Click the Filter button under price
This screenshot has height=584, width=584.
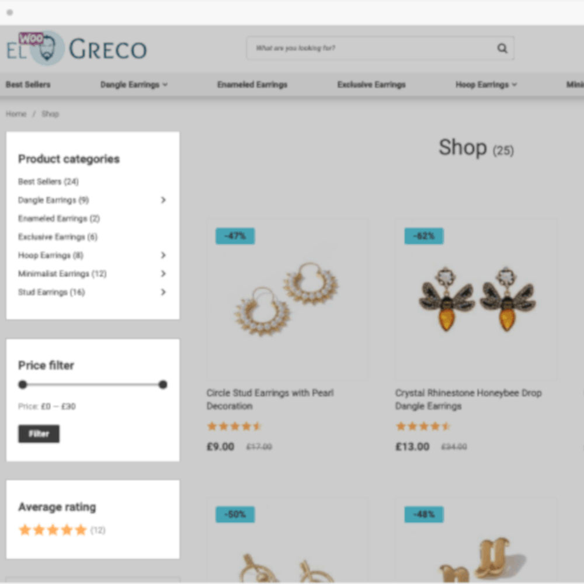tap(39, 434)
